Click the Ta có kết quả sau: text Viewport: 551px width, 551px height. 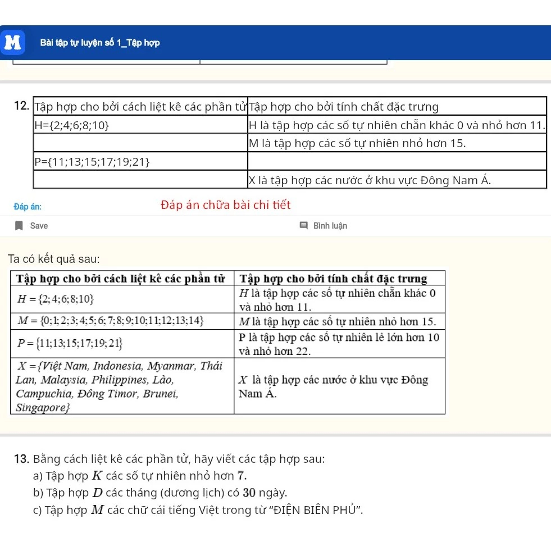click(54, 259)
